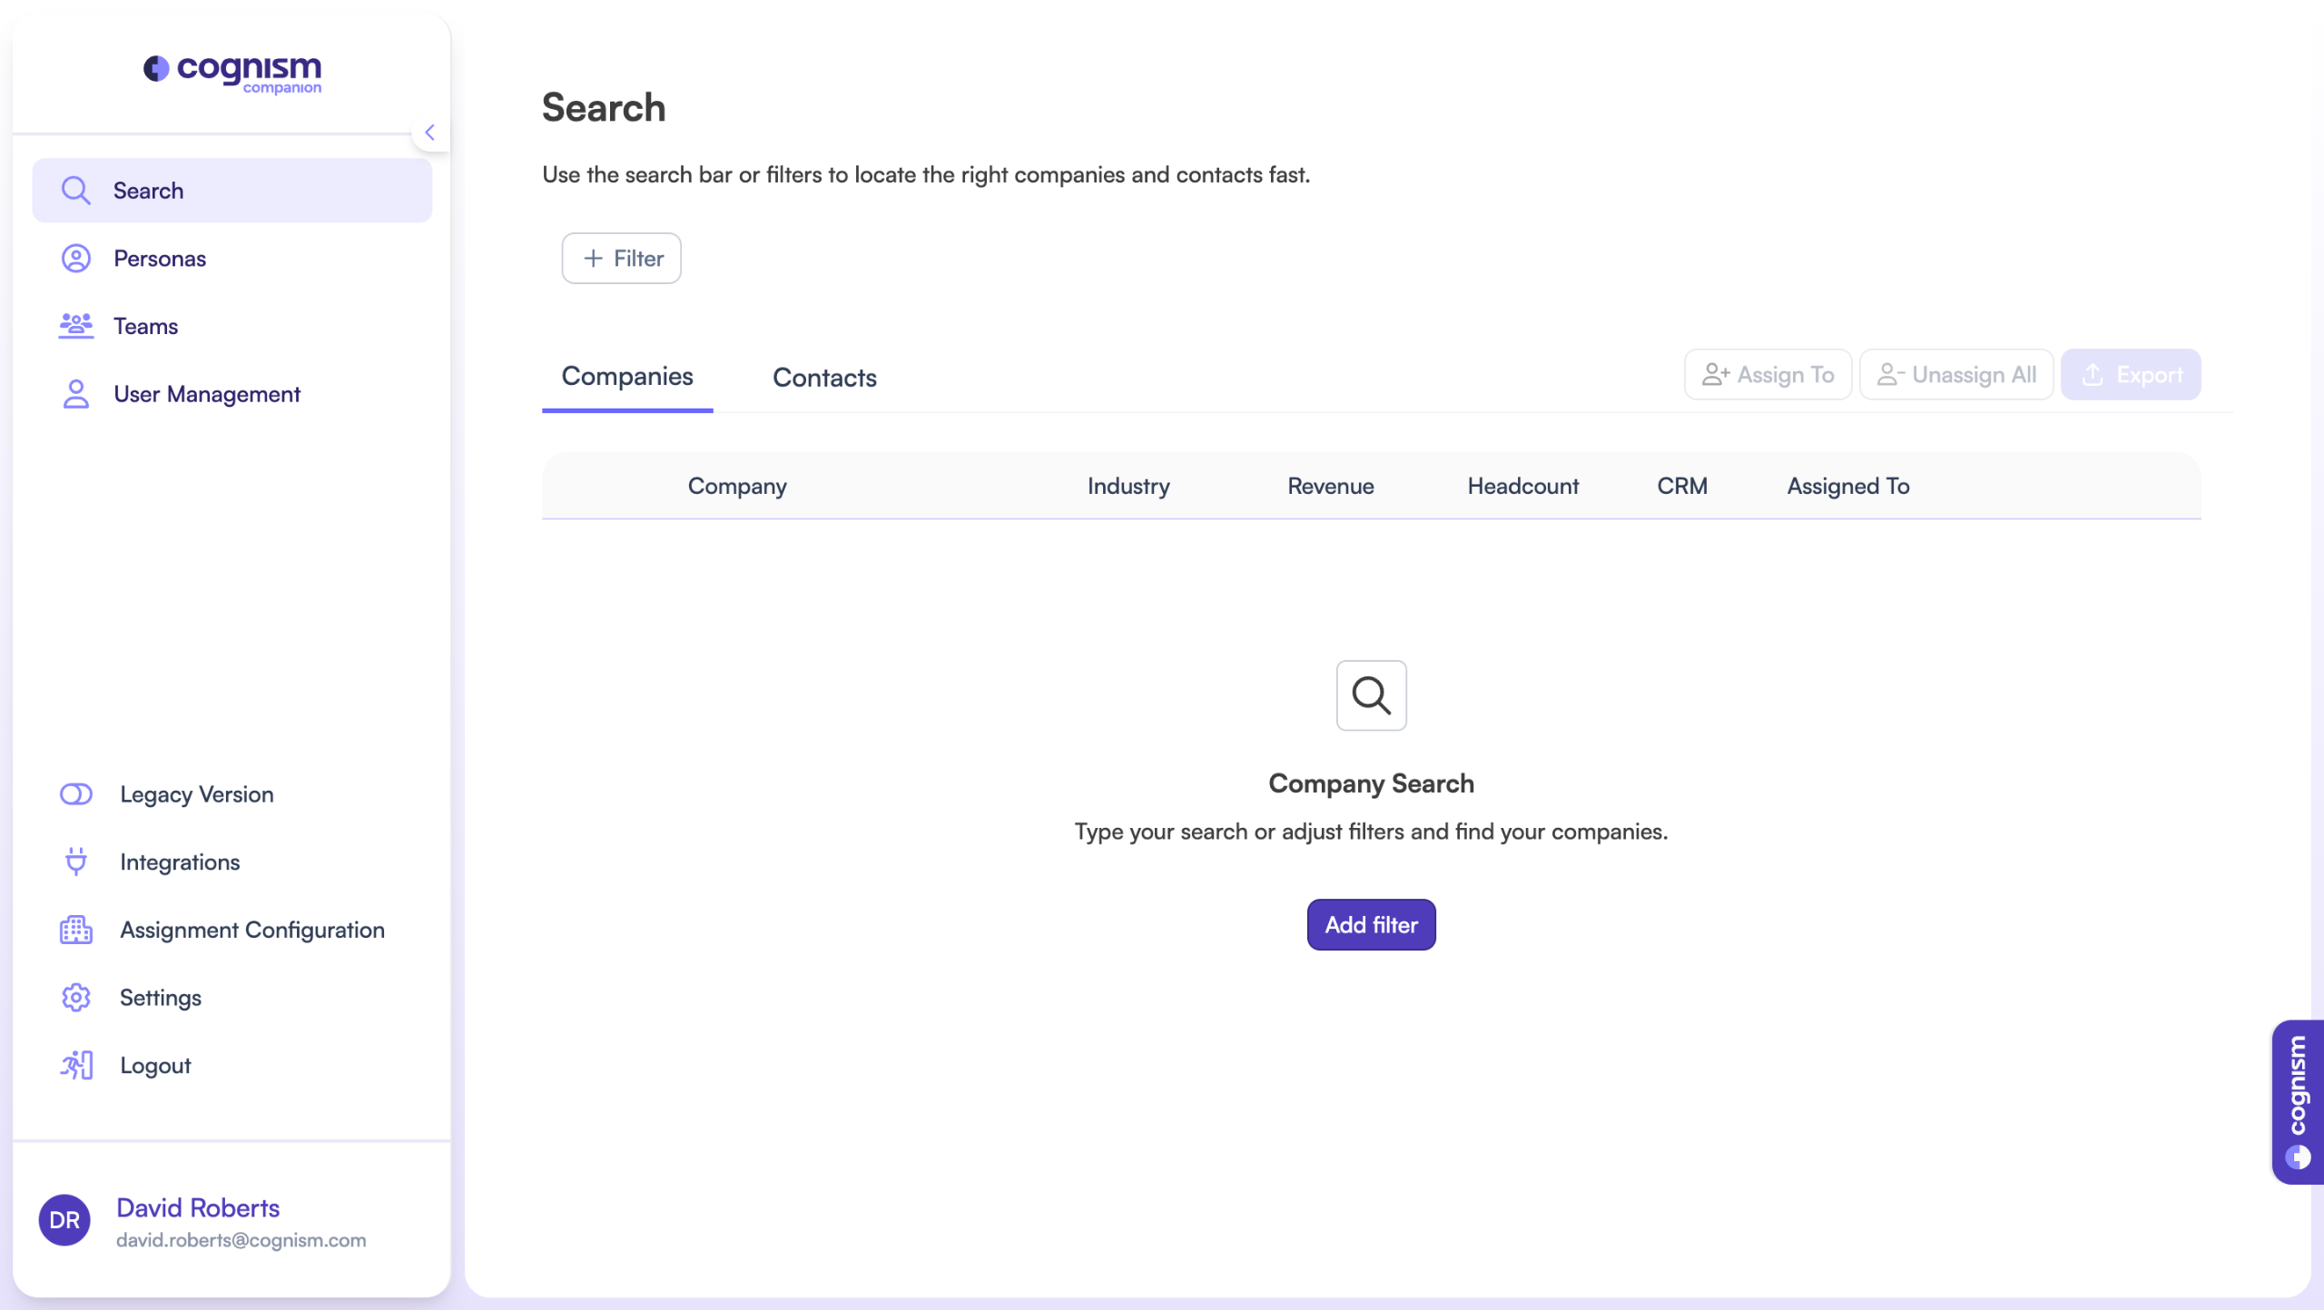Click the magnifier icon above Company Search
2324x1310 pixels.
(x=1371, y=695)
